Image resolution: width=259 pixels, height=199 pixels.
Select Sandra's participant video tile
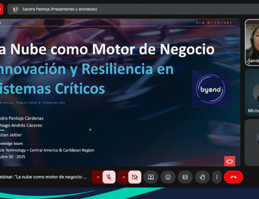pyautogui.click(x=252, y=43)
